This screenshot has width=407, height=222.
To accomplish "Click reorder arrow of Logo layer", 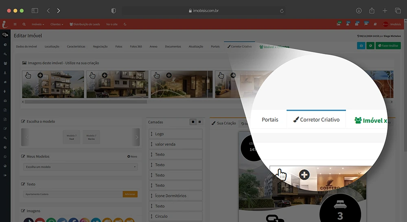I will pos(151,134).
